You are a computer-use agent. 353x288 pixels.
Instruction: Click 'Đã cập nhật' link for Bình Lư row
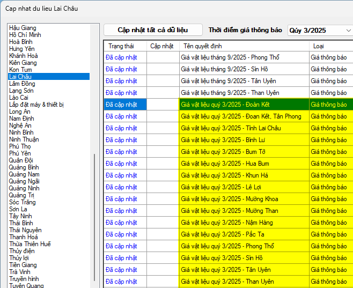121,140
